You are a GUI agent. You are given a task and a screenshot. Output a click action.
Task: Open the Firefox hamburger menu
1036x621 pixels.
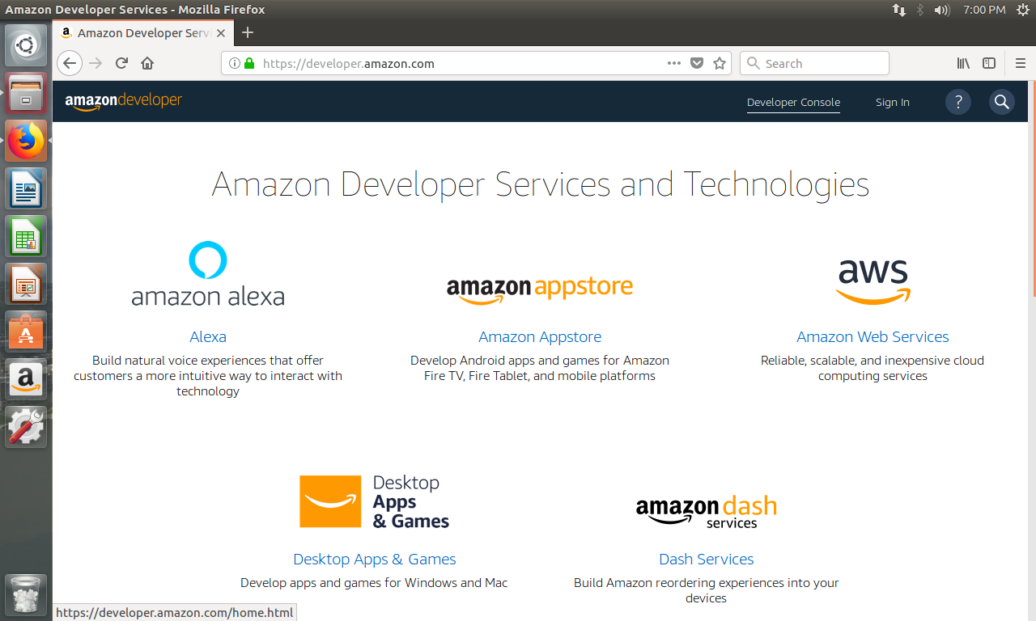coord(1021,63)
